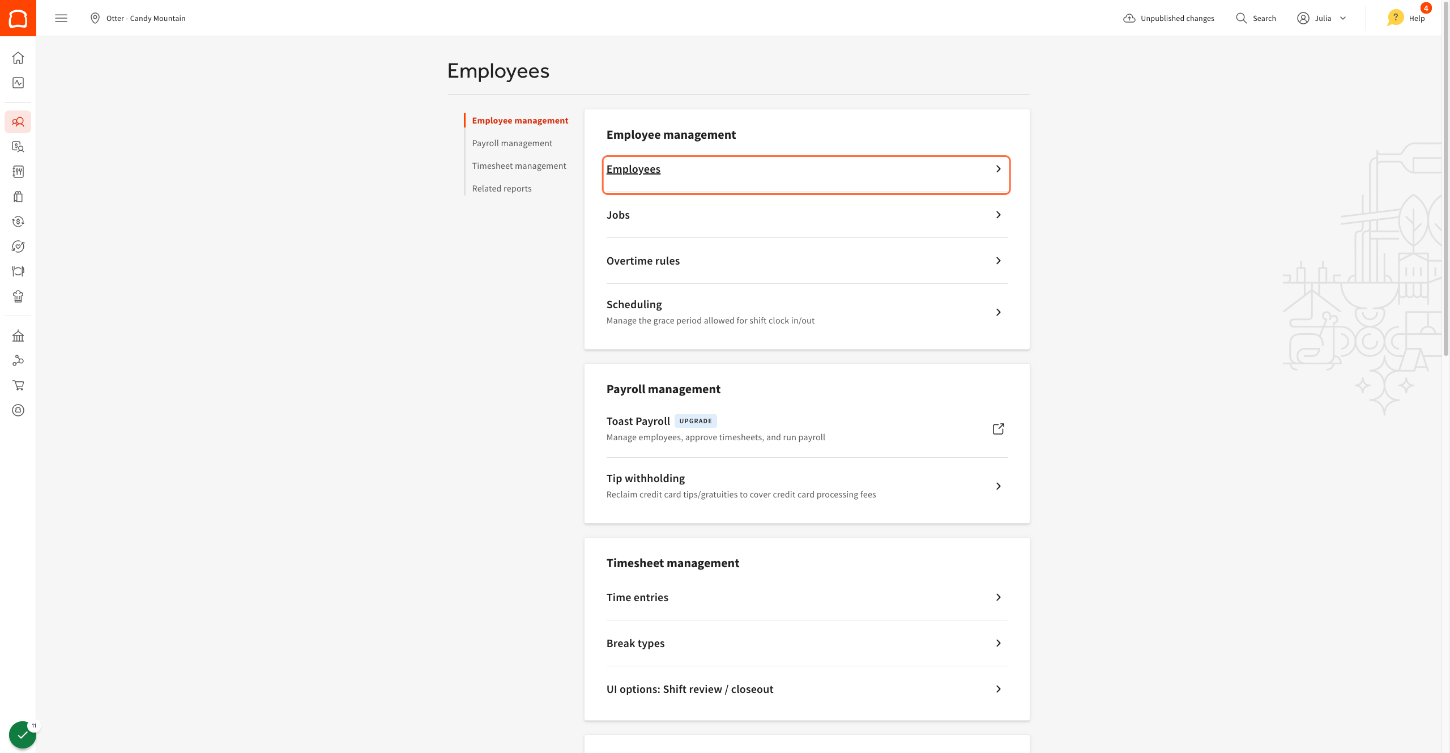Viewport: 1450px width, 753px height.
Task: Click the yellow Help question mark icon
Action: pyautogui.click(x=1395, y=18)
